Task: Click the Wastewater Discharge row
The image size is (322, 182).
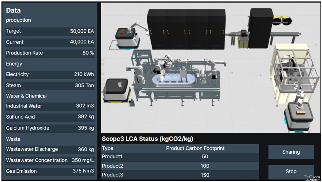Action: coord(50,149)
